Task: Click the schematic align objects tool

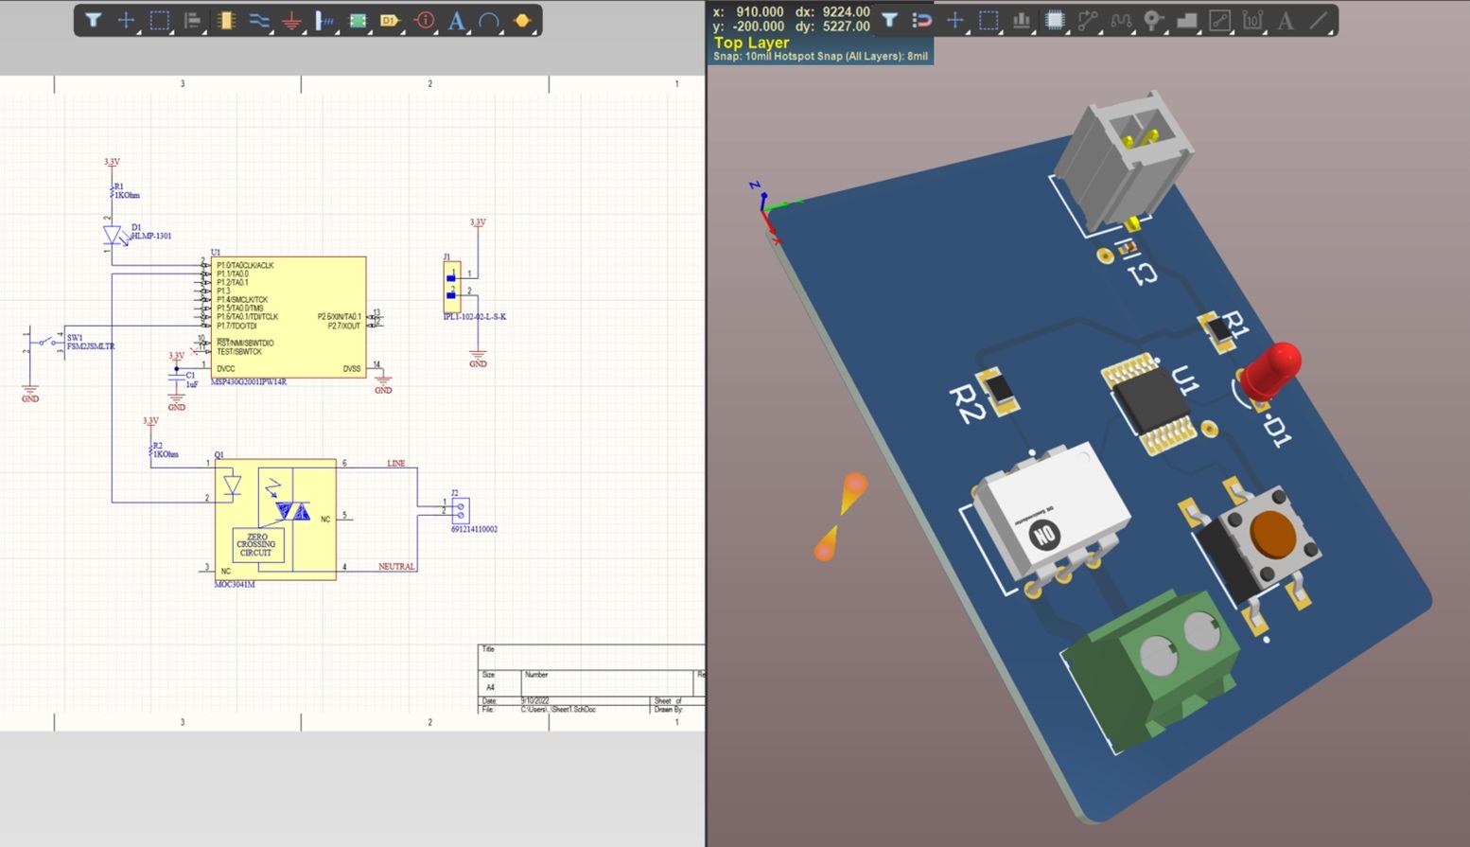Action: point(192,20)
